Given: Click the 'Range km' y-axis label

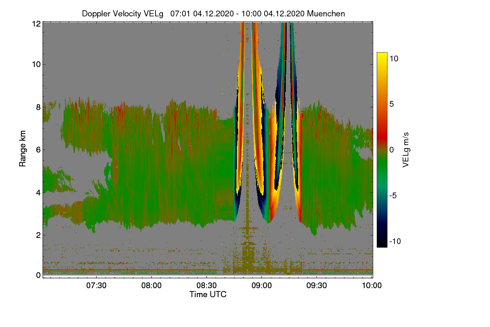Looking at the screenshot, I should pos(22,149).
